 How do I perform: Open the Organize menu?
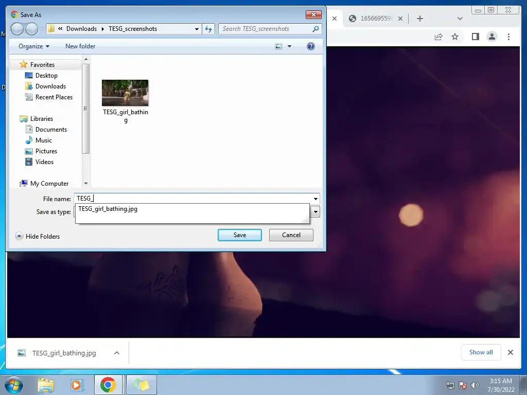[34, 46]
